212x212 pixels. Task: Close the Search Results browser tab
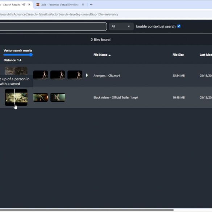coord(29,5)
